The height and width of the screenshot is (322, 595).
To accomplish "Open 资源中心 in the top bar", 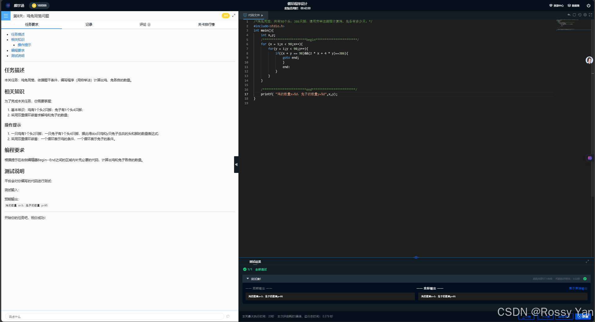I will [557, 6].
